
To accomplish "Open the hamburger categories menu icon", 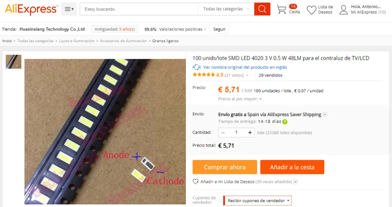I will (x=69, y=9).
